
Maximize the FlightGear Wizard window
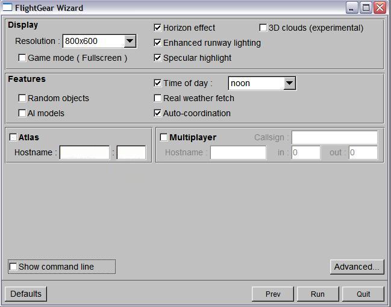coord(366,7)
